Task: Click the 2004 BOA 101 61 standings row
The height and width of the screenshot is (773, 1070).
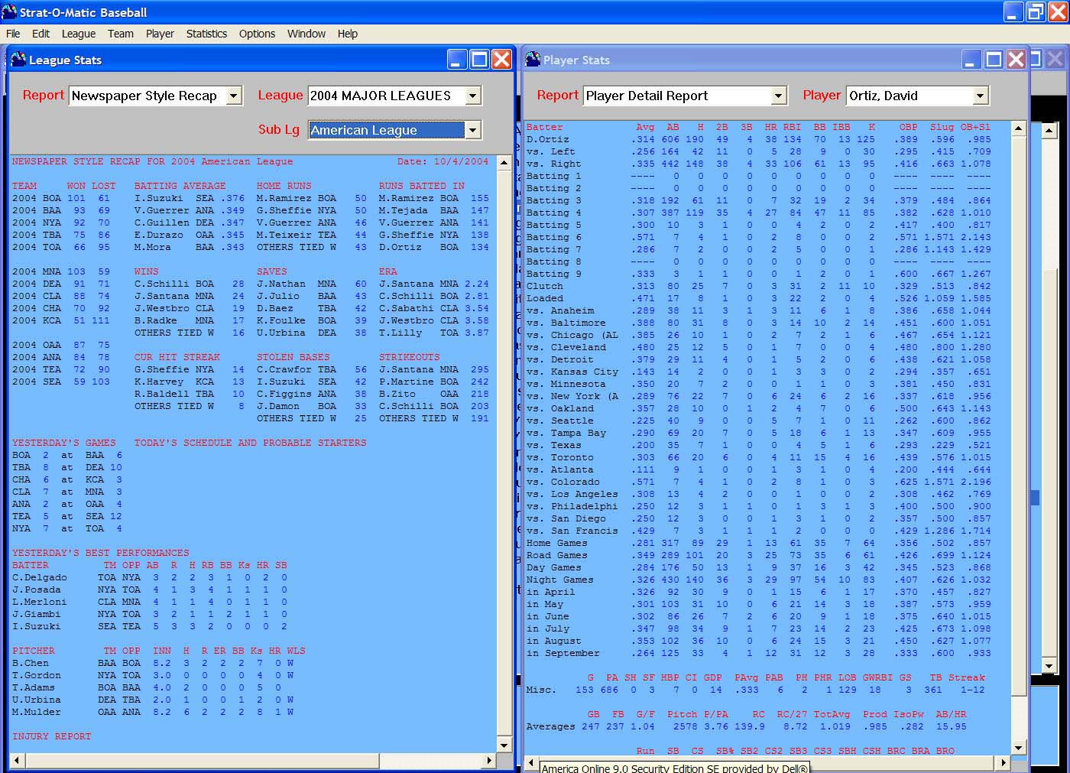Action: click(61, 198)
